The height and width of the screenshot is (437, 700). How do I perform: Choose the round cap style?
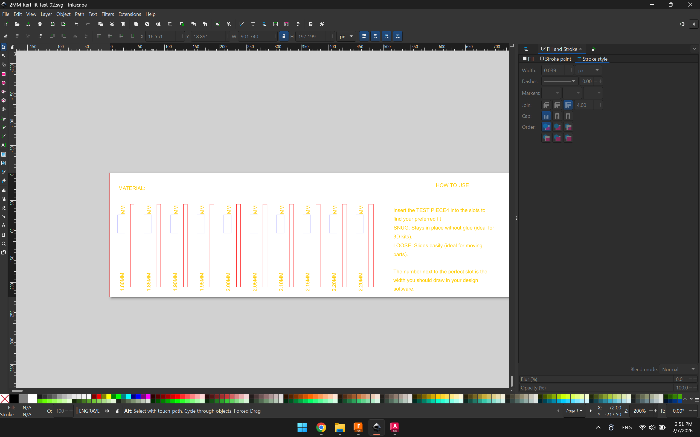[557, 116]
